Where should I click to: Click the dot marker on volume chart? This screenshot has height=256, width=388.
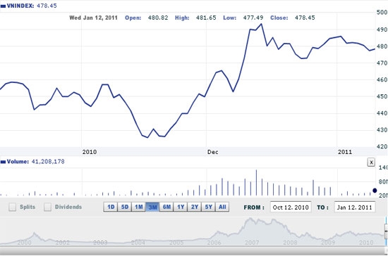click(x=375, y=191)
